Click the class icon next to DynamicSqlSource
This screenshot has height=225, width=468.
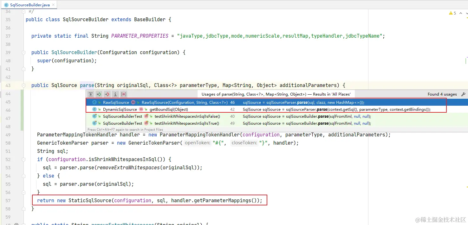(94, 109)
